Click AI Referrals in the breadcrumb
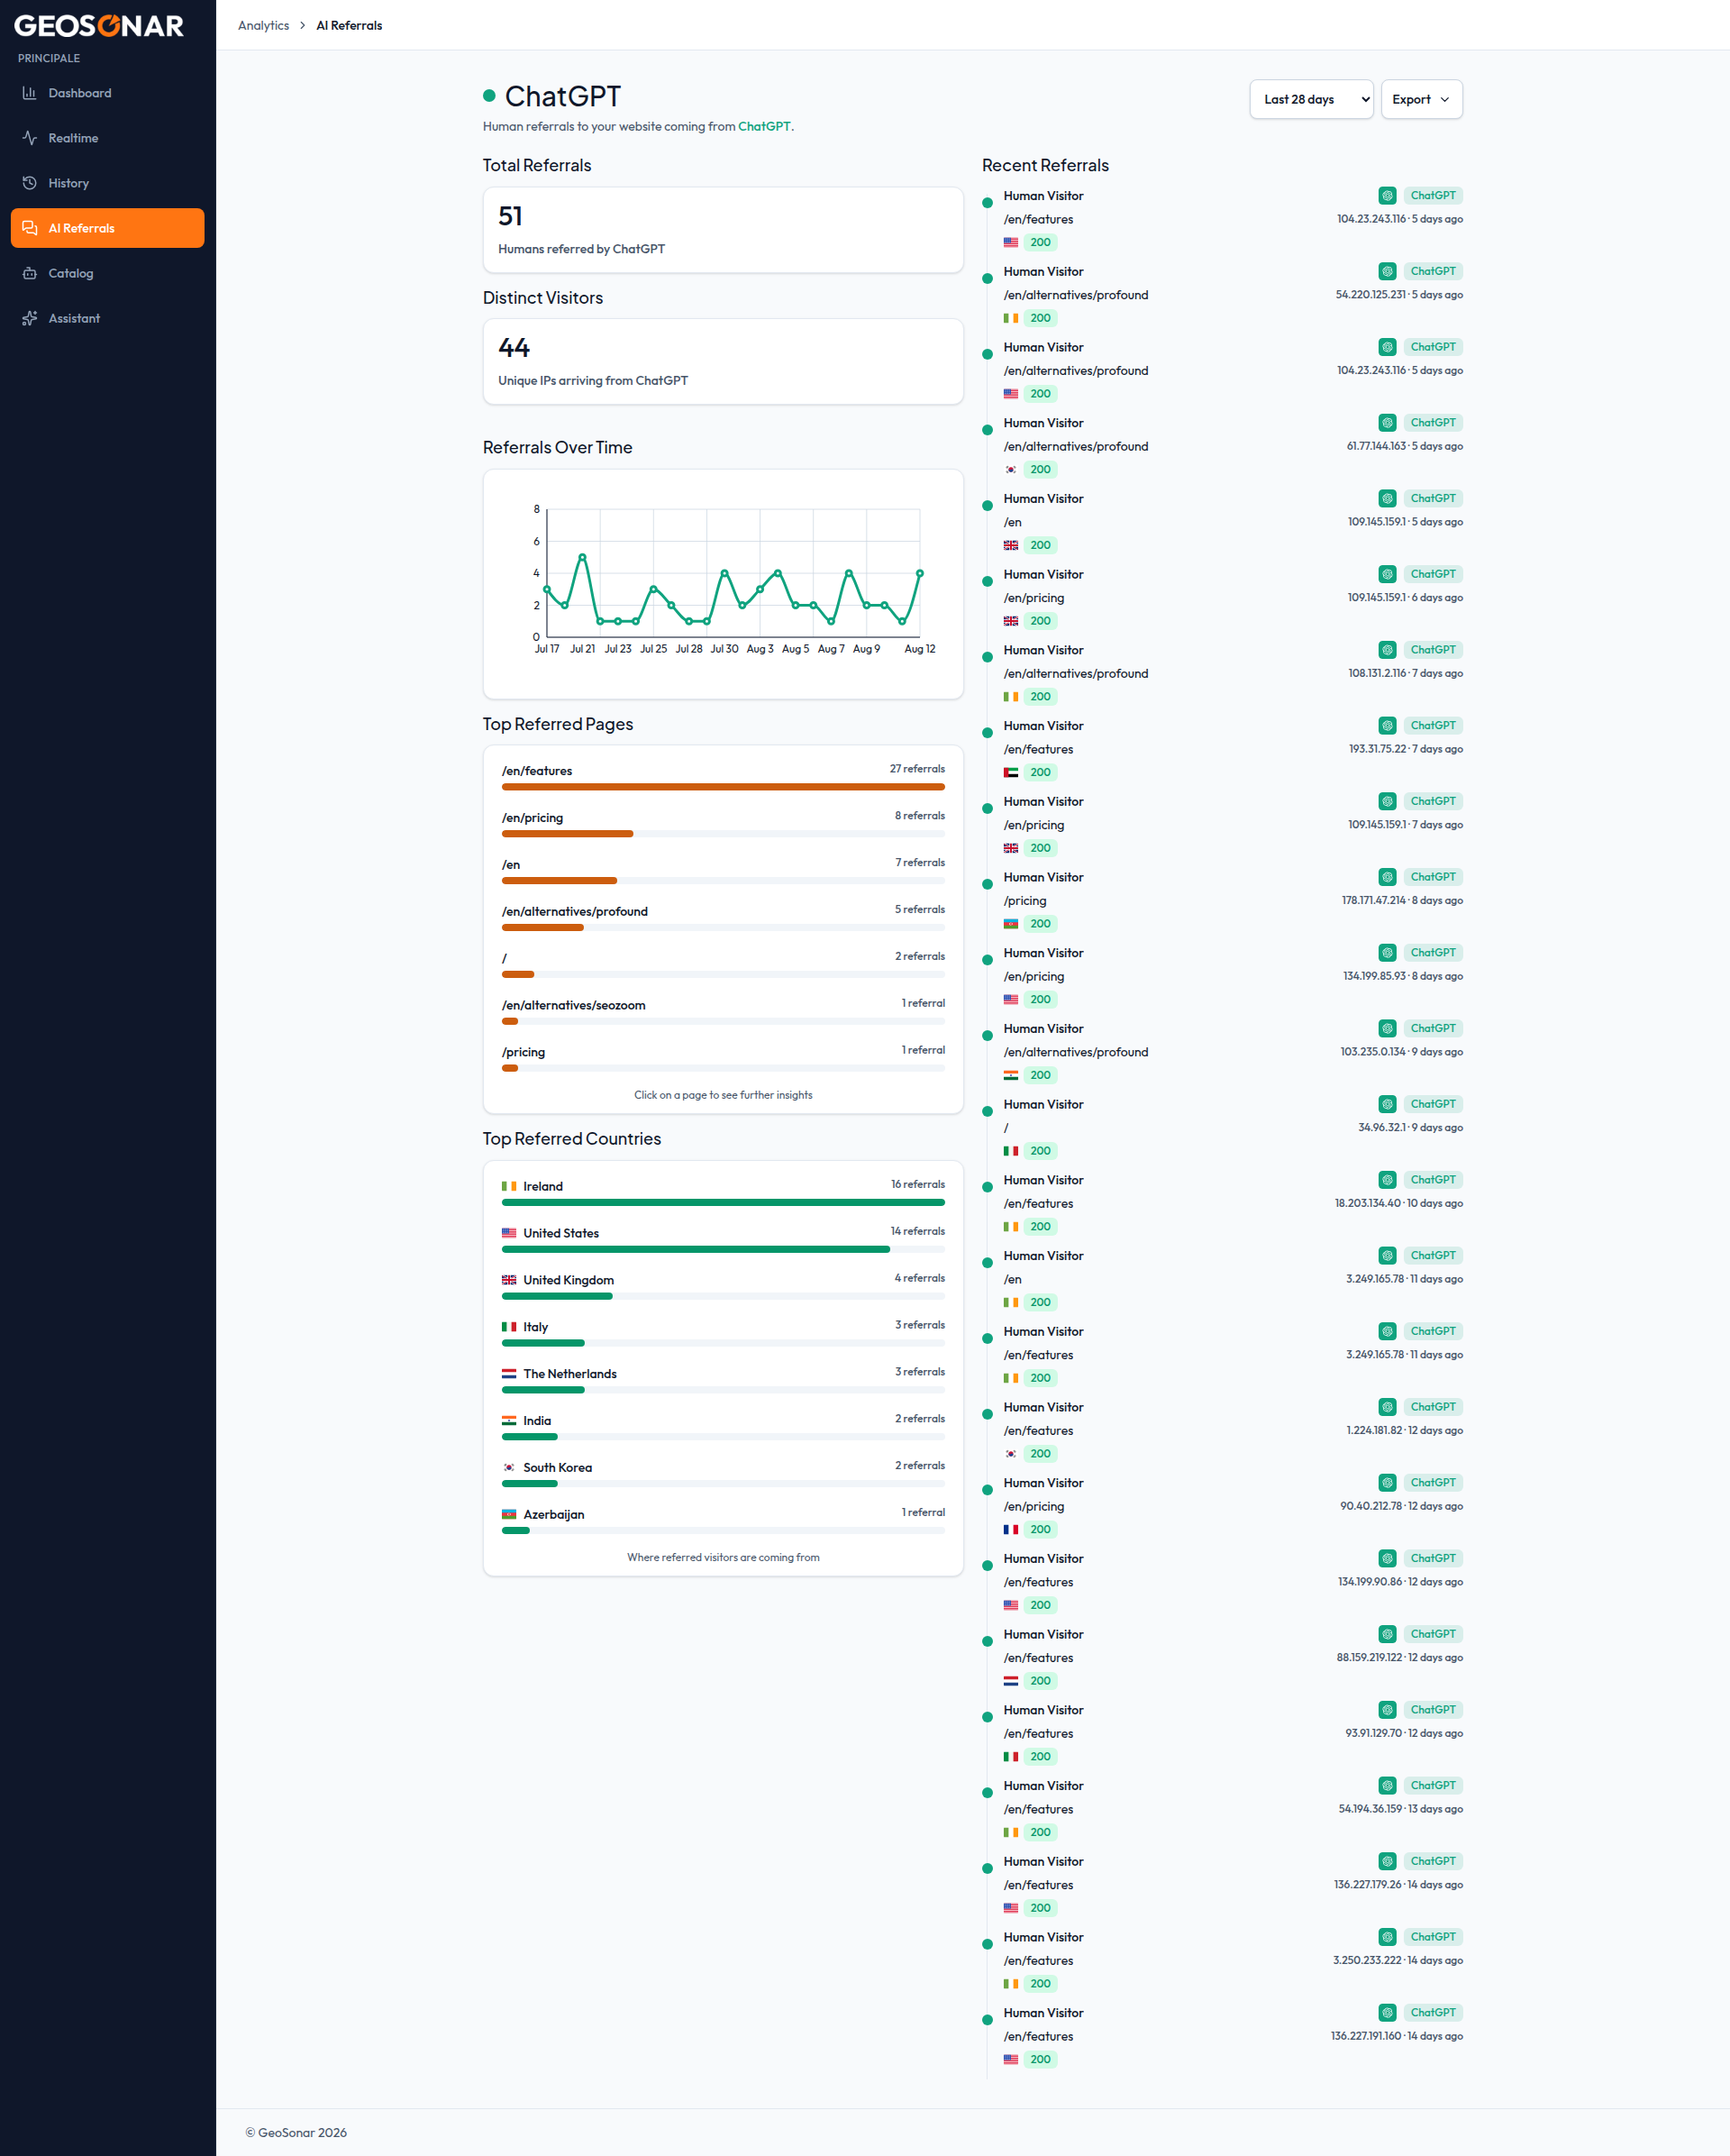Image resolution: width=1730 pixels, height=2156 pixels. (349, 26)
